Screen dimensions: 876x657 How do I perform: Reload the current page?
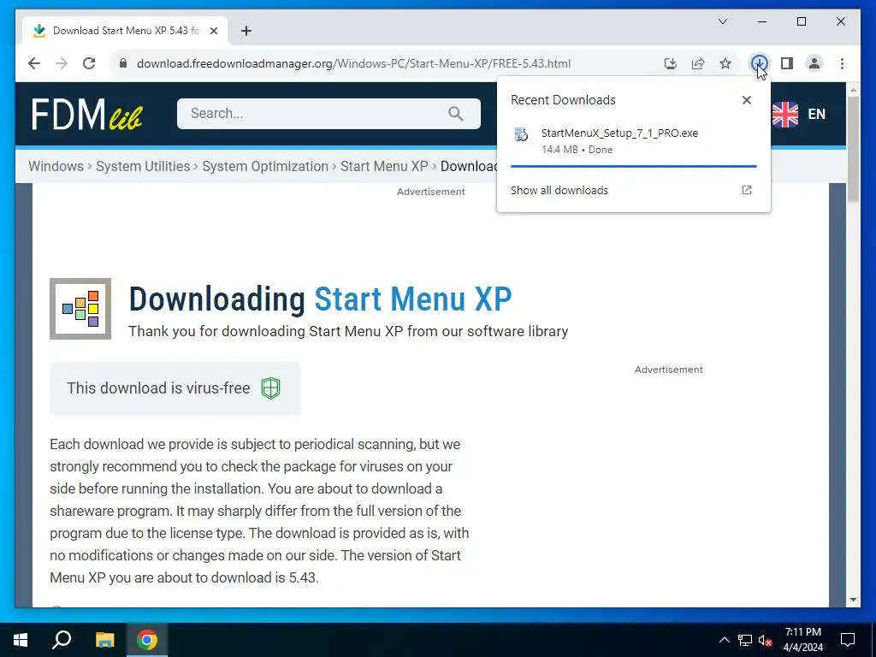pos(89,63)
